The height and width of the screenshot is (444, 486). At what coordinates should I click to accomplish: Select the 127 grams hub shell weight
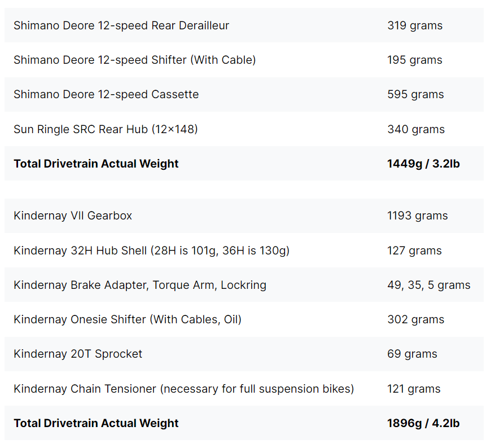tap(414, 250)
